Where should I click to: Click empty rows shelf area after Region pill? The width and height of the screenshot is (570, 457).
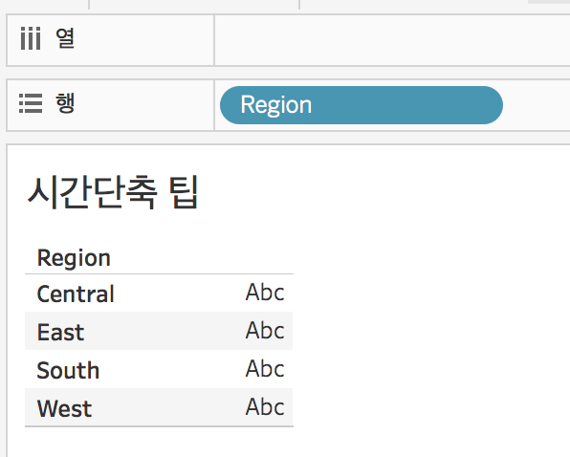click(x=537, y=105)
